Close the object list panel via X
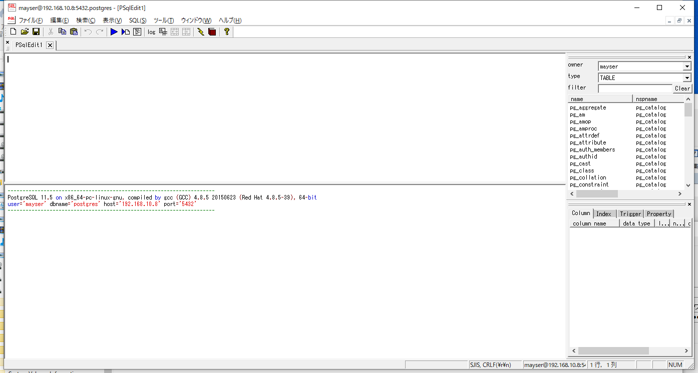This screenshot has height=373, width=698. click(x=689, y=57)
